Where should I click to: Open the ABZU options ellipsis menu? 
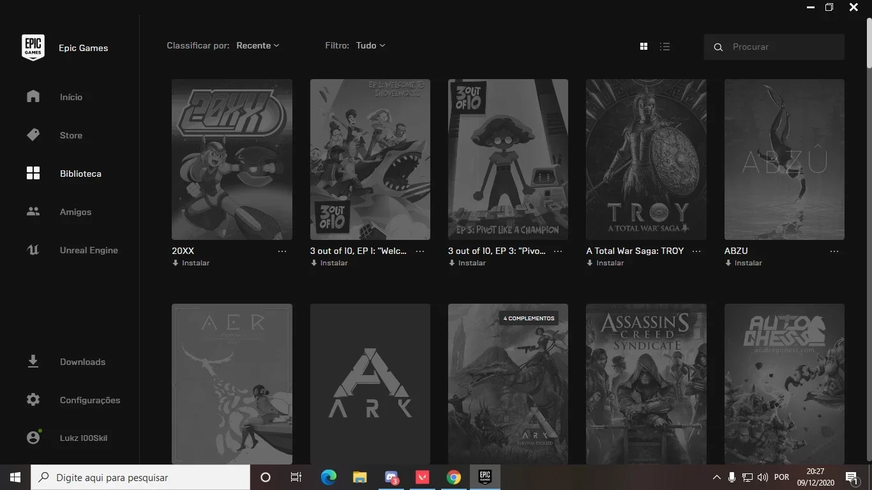(x=834, y=251)
